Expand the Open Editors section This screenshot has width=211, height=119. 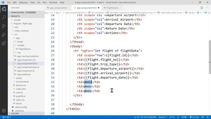26,13
